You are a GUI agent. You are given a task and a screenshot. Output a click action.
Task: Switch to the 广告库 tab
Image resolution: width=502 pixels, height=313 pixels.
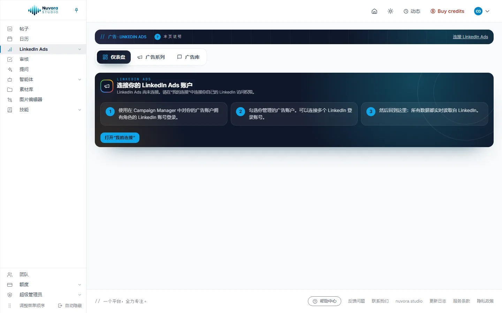coord(188,57)
